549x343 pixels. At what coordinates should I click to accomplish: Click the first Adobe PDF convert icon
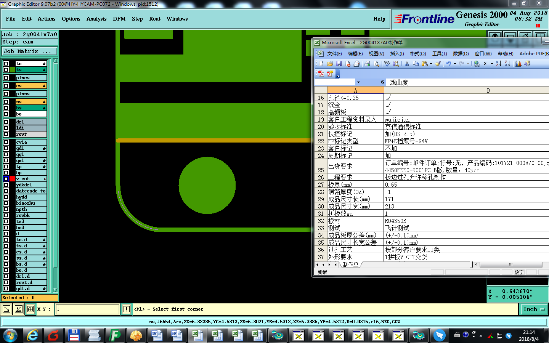321,74
